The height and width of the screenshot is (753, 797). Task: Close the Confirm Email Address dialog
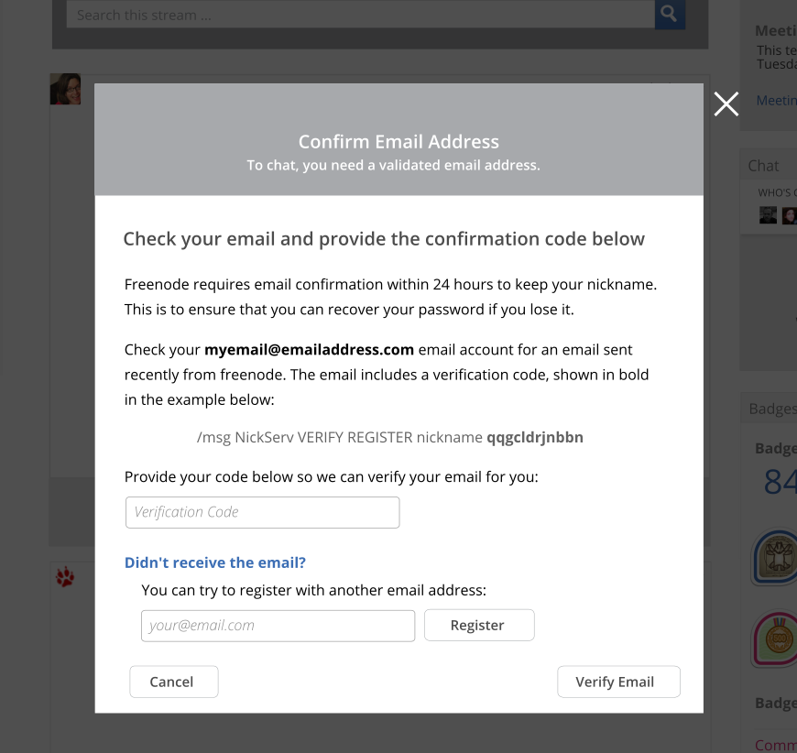pos(726,104)
